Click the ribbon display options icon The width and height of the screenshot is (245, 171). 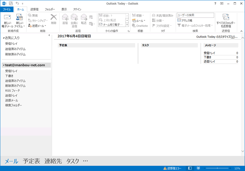[222, 3]
